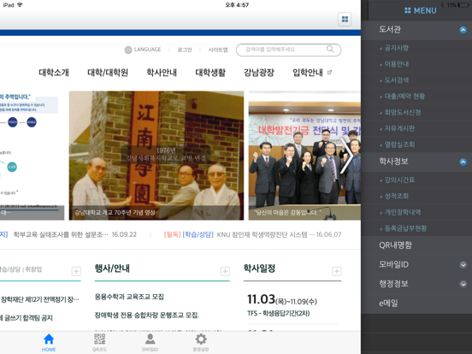Click the plus icon beside 행사/안내

pyautogui.click(x=225, y=271)
